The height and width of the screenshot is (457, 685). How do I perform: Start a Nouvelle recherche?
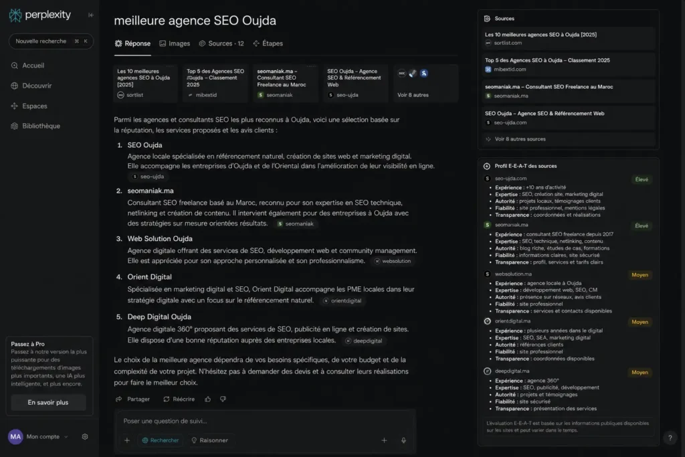51,41
